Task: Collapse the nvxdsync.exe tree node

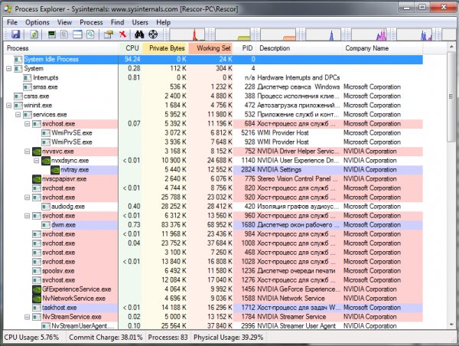Action: tap(36, 161)
